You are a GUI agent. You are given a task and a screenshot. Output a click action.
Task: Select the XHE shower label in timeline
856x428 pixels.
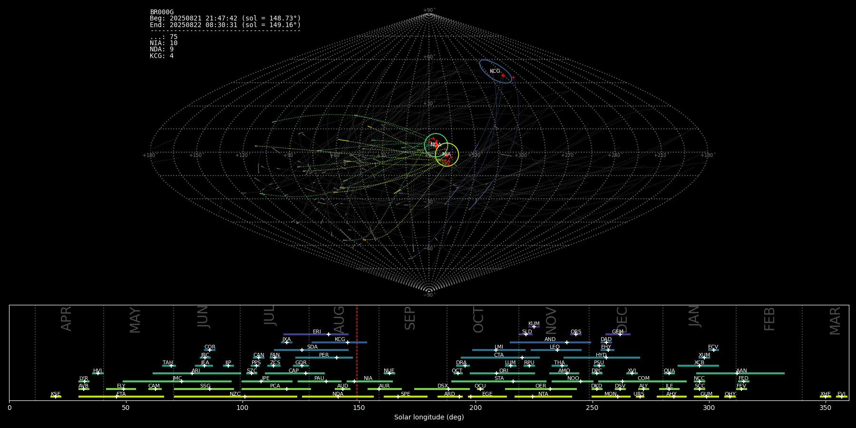(x=826, y=394)
